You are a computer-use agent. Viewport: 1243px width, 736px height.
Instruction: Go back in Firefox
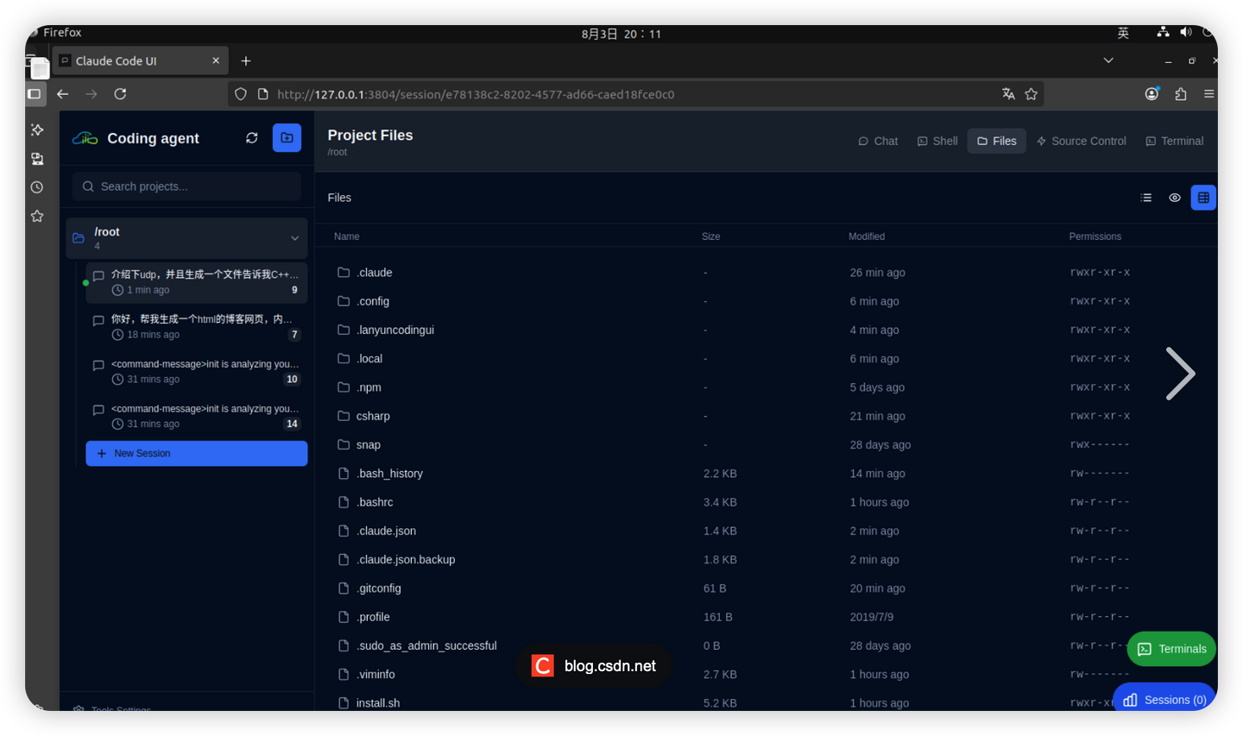point(63,94)
